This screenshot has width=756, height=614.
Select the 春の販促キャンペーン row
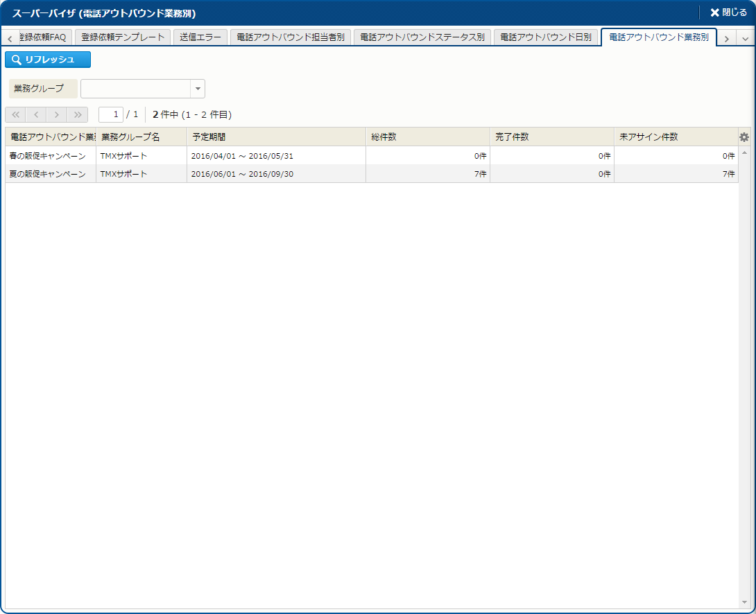click(x=49, y=156)
